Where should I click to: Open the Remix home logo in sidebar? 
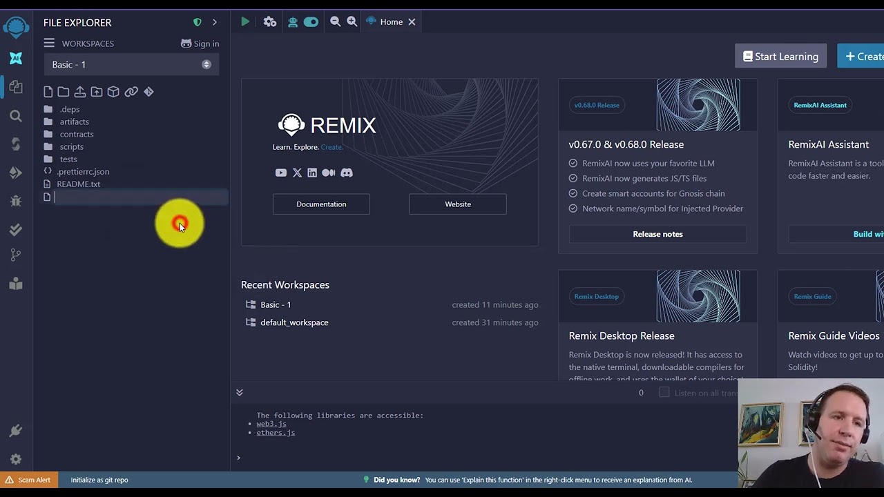[x=16, y=28]
